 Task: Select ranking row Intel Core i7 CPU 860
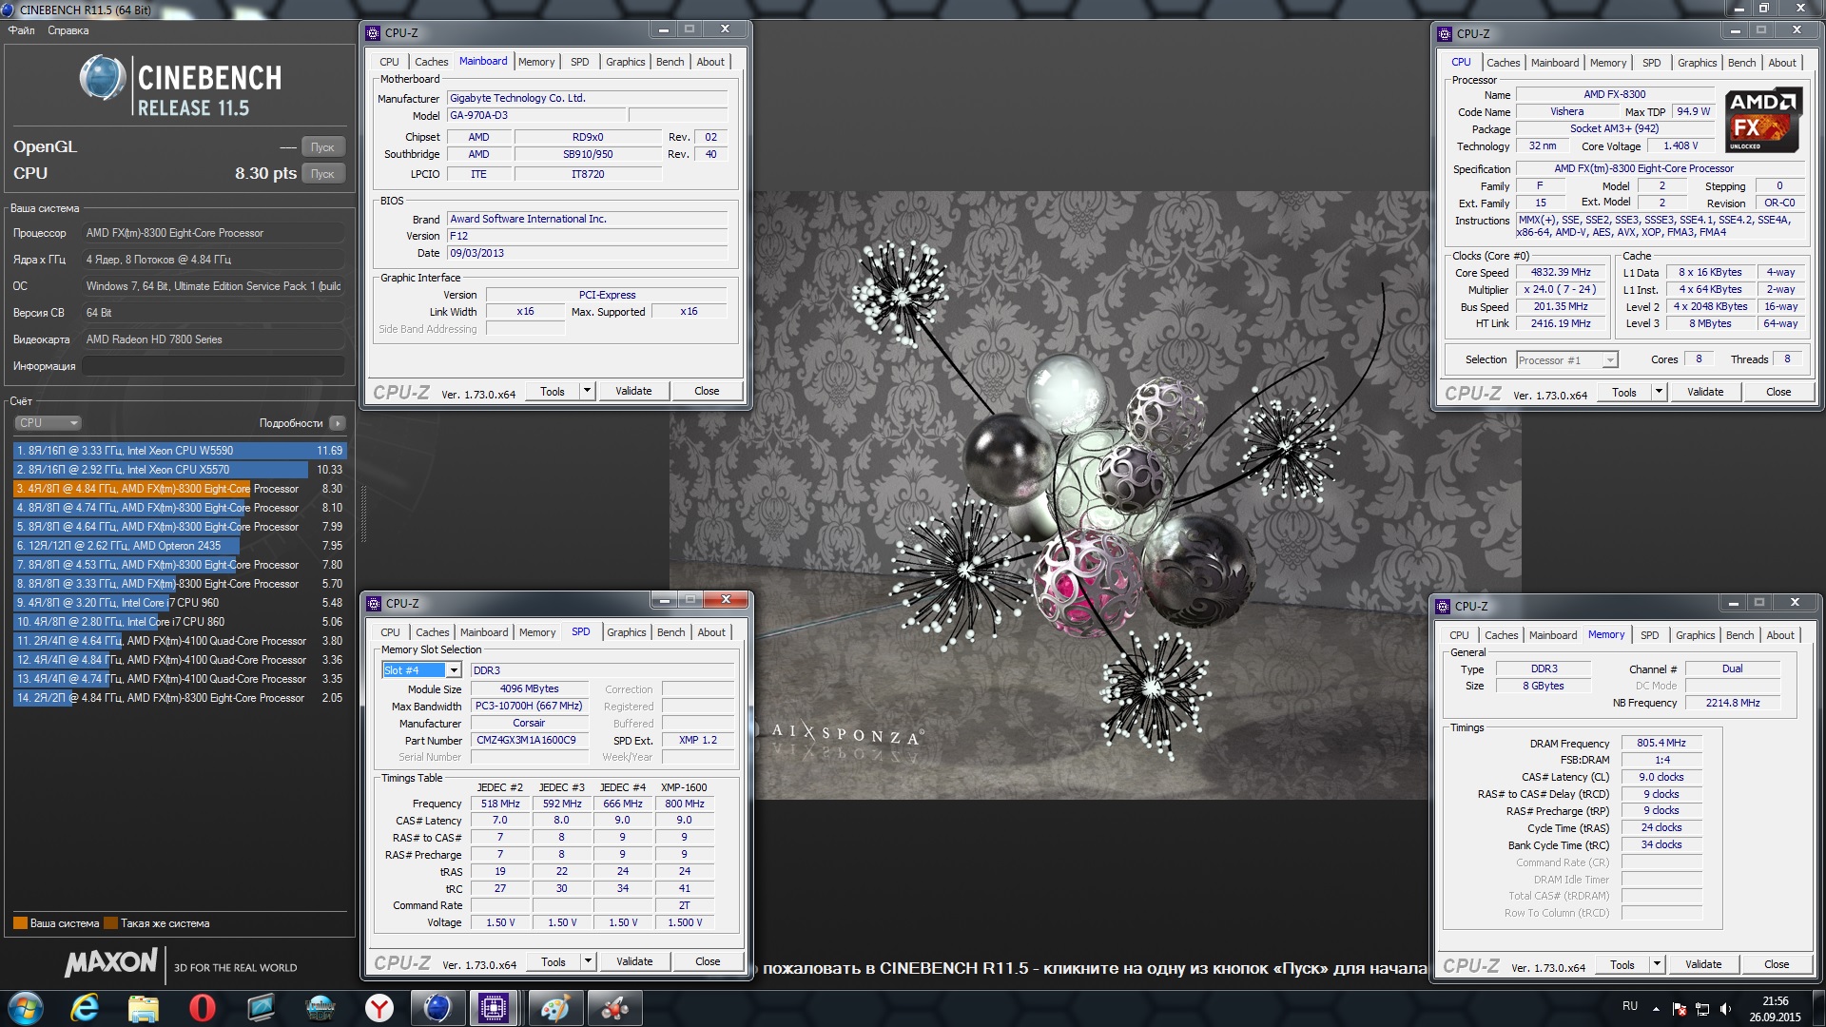pyautogui.click(x=180, y=622)
